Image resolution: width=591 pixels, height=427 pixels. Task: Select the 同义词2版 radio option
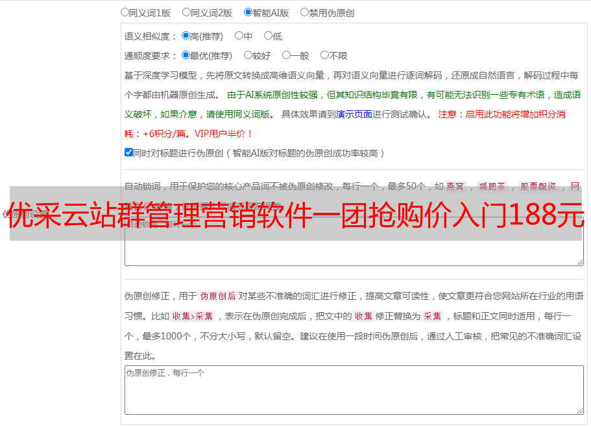point(186,12)
